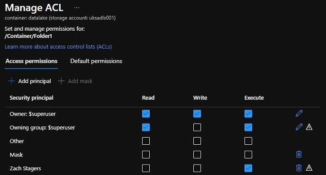Screen dimensions: 326x175
Task: Click the plus icon beside Add principal
Action: 11,81
